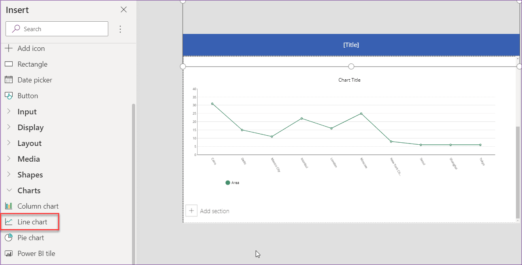
Task: Click the Column chart icon
Action: [x=9, y=206]
